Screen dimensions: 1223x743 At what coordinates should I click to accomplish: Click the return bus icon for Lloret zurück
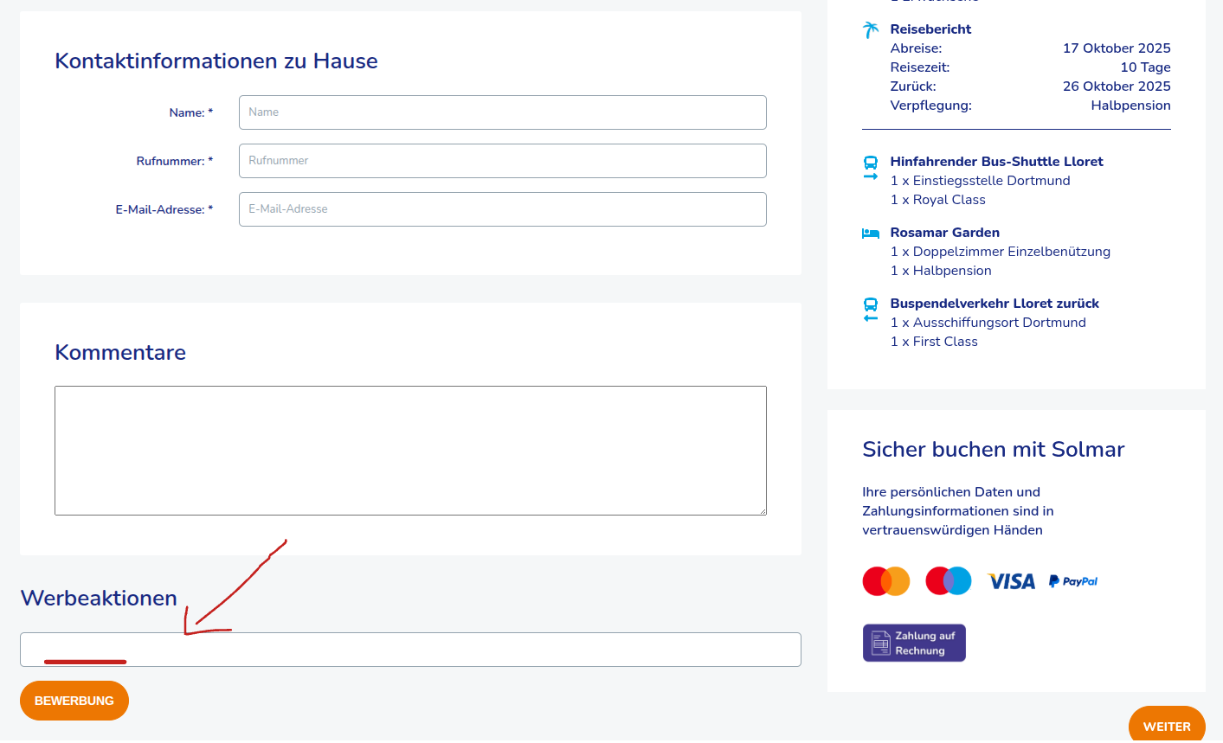tap(871, 309)
